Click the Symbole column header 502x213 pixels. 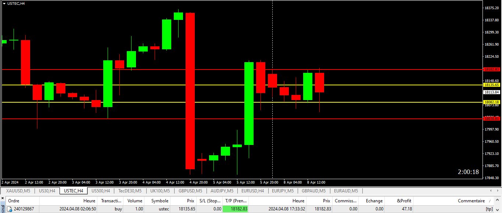pos(160,201)
